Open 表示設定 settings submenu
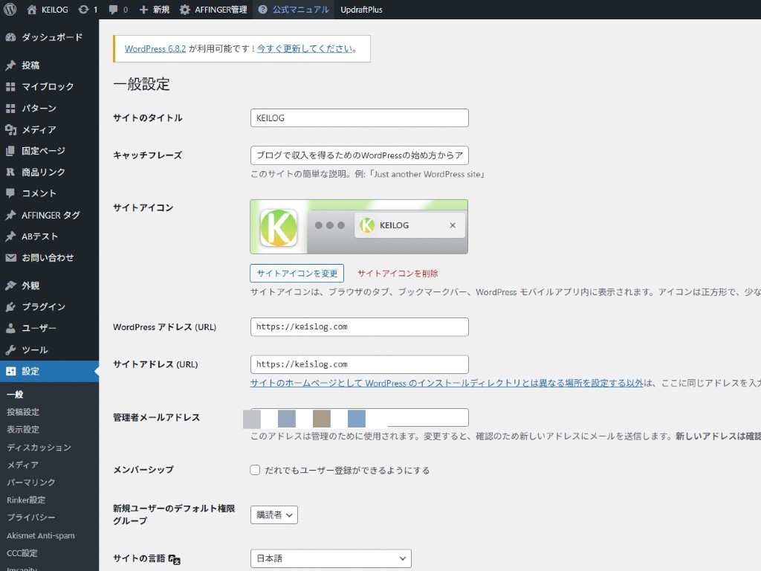 pyautogui.click(x=23, y=429)
